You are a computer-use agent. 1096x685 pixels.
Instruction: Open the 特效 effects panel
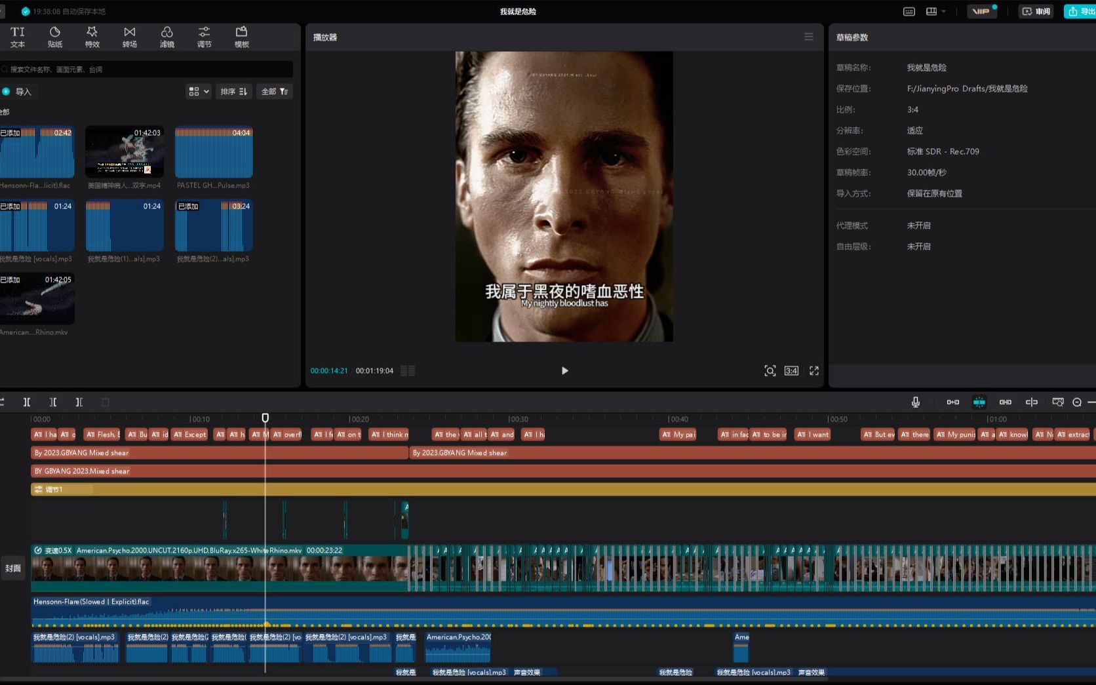92,37
